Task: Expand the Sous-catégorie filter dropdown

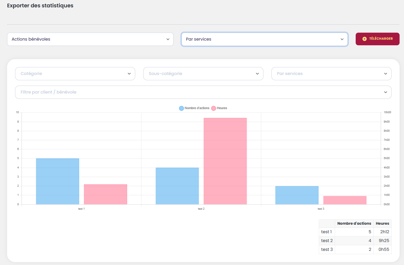Action: [x=203, y=74]
